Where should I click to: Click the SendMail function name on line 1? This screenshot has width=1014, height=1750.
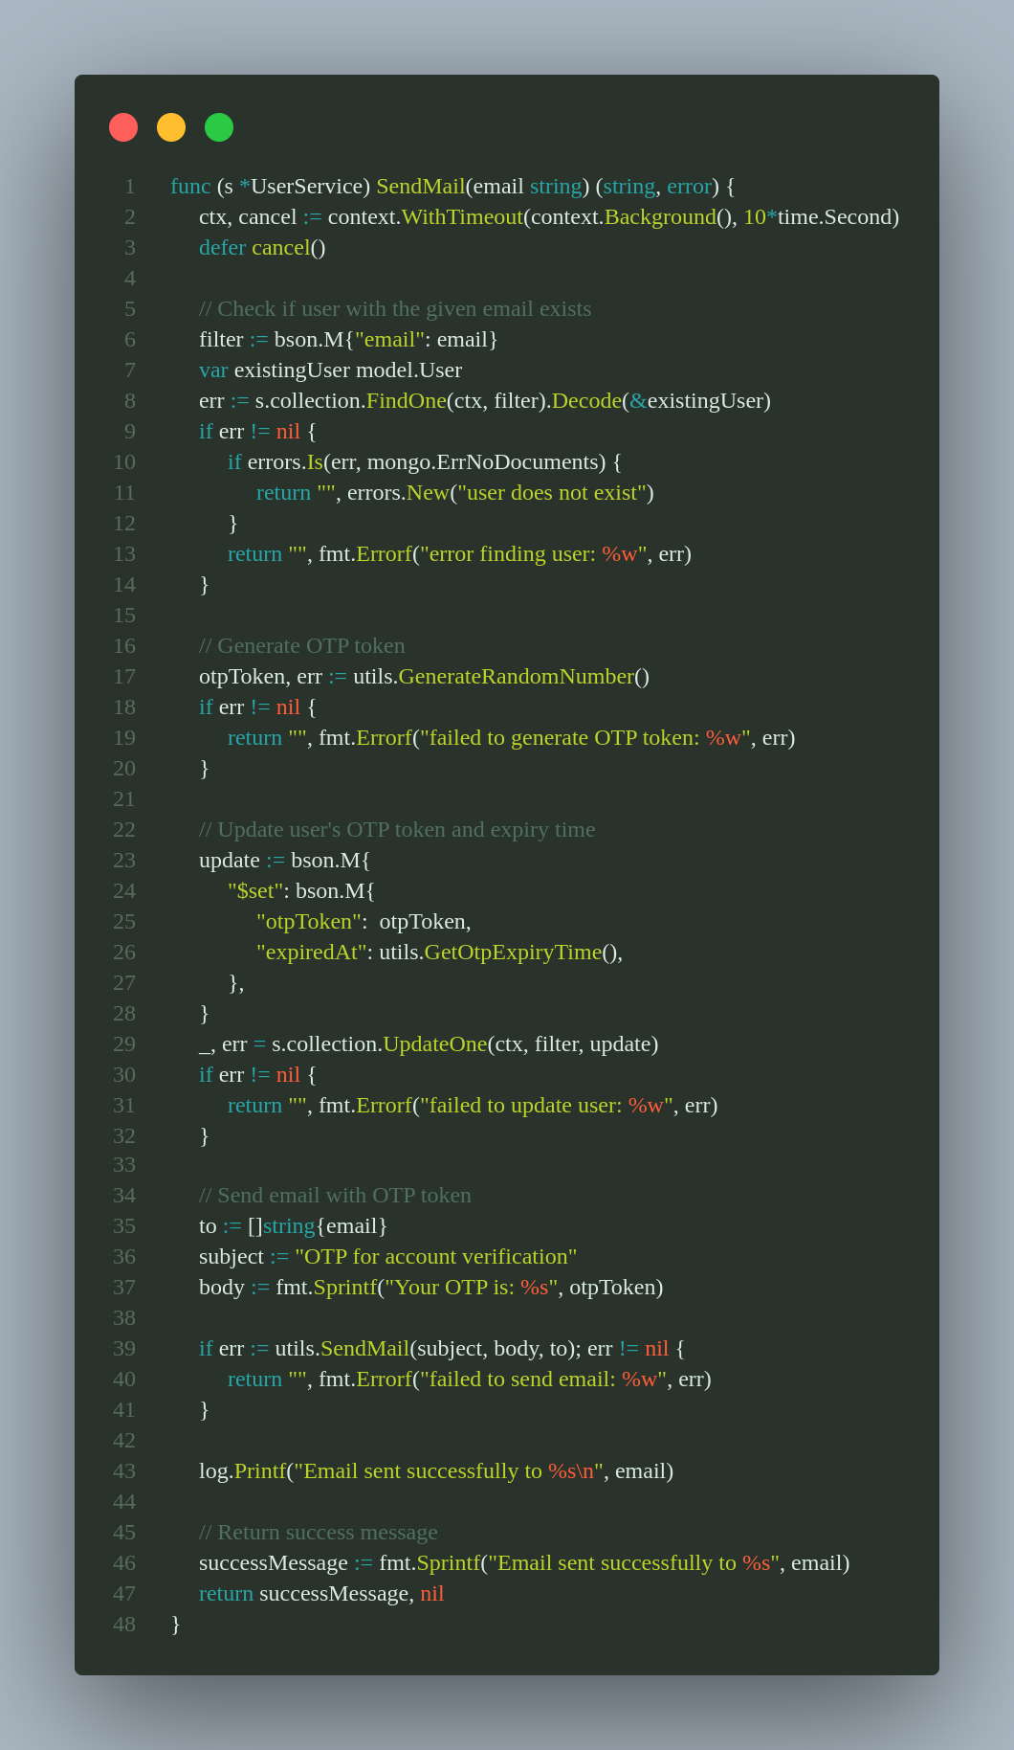420,187
